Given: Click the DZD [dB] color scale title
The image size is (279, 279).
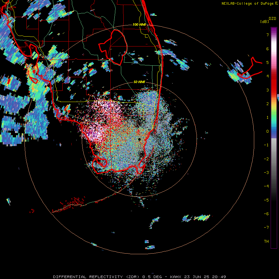Looking at the screenshot, I should [268, 20].
